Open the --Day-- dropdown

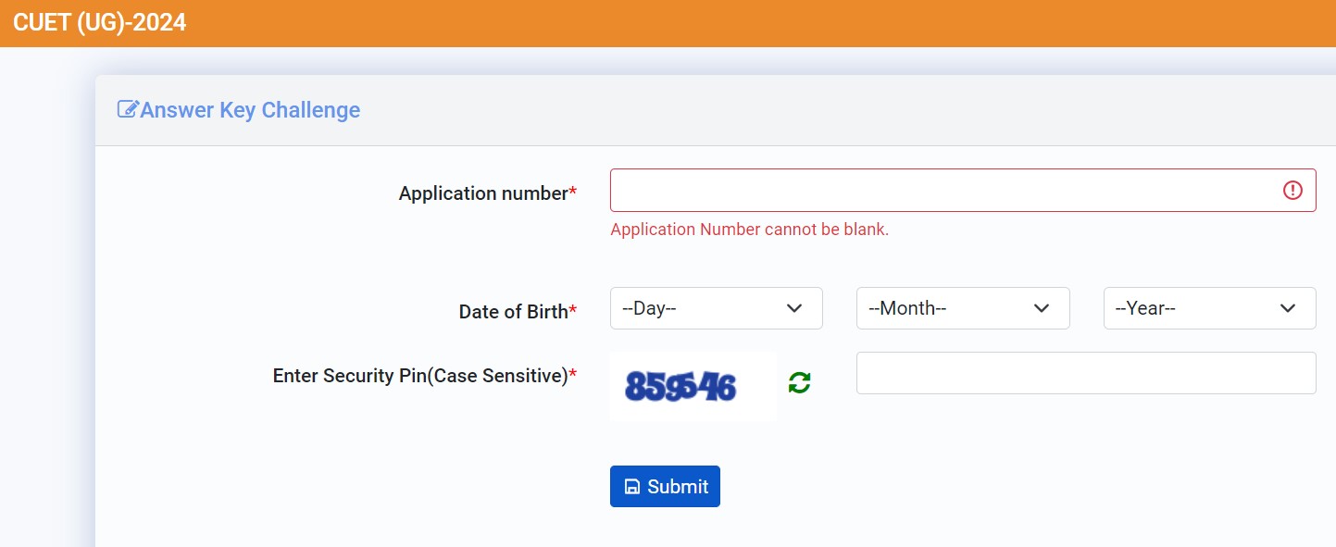716,308
